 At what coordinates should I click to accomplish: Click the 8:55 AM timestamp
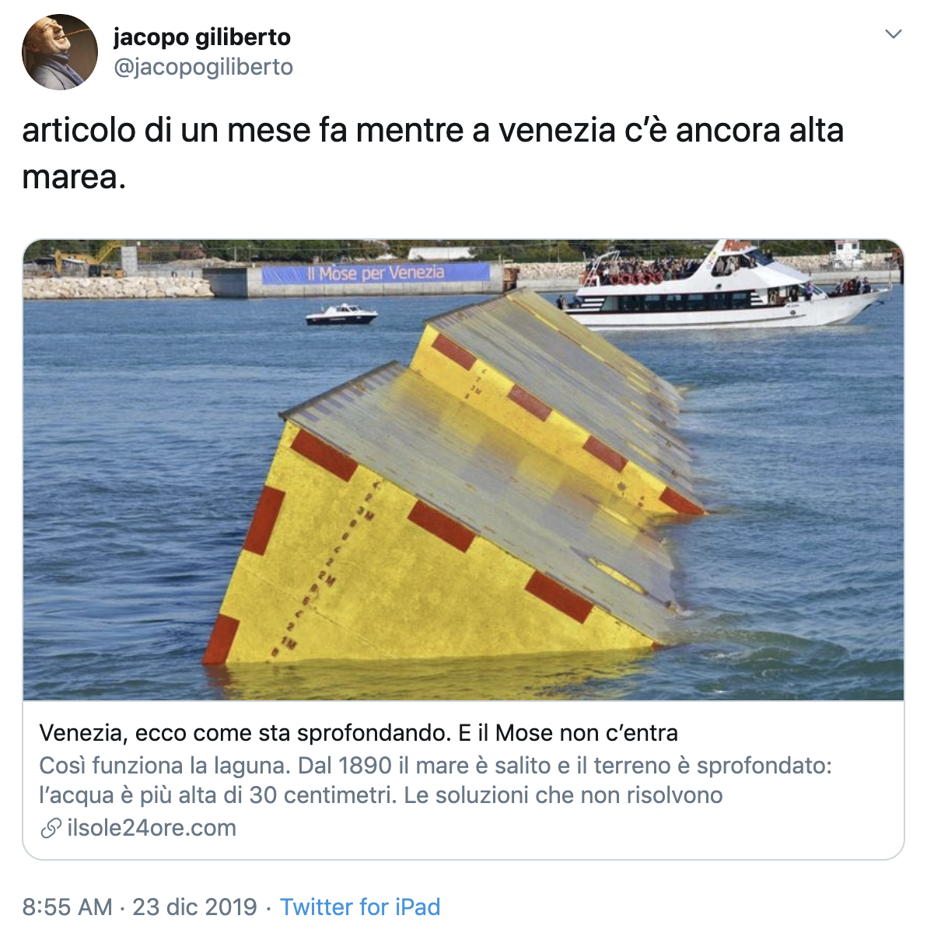coord(67,907)
